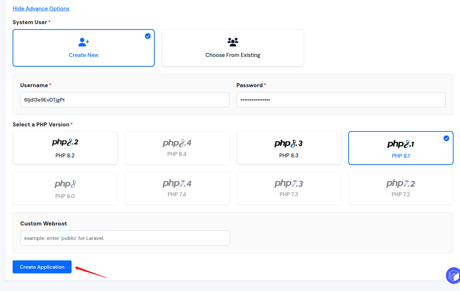Image resolution: width=460 pixels, height=291 pixels.
Task: Click the blue checkmark on PHP 8.1 card
Action: pos(446,138)
